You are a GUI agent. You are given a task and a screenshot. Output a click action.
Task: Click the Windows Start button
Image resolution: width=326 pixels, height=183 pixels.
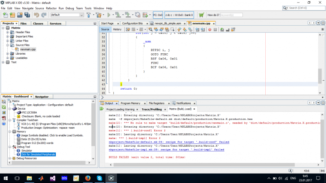[x=6, y=178]
